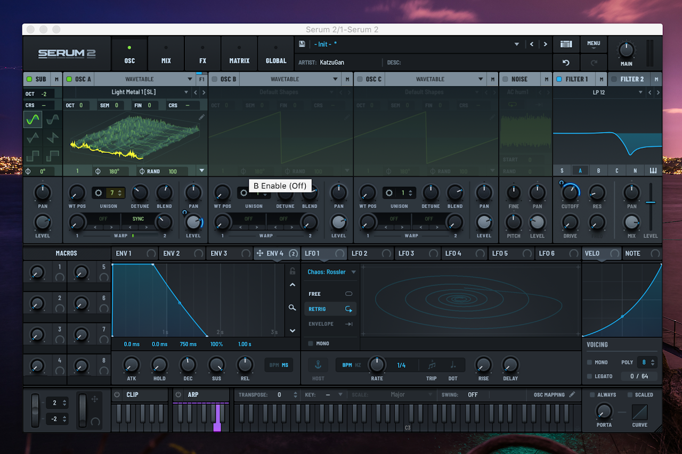Select the LFO 3 tab
Screen dimensions: 682x454
tap(406, 253)
